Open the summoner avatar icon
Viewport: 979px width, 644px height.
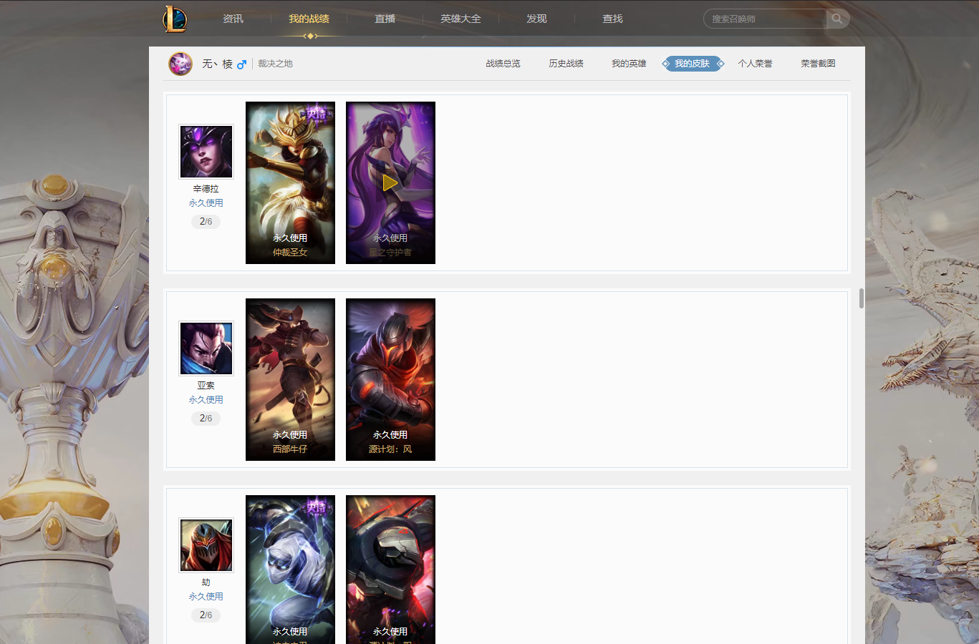pos(180,64)
